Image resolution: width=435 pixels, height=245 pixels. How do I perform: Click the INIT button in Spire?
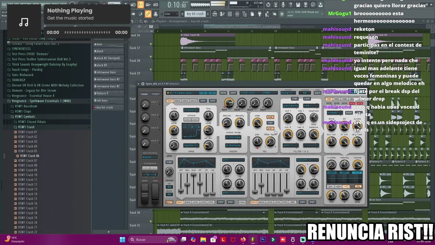(x=233, y=93)
